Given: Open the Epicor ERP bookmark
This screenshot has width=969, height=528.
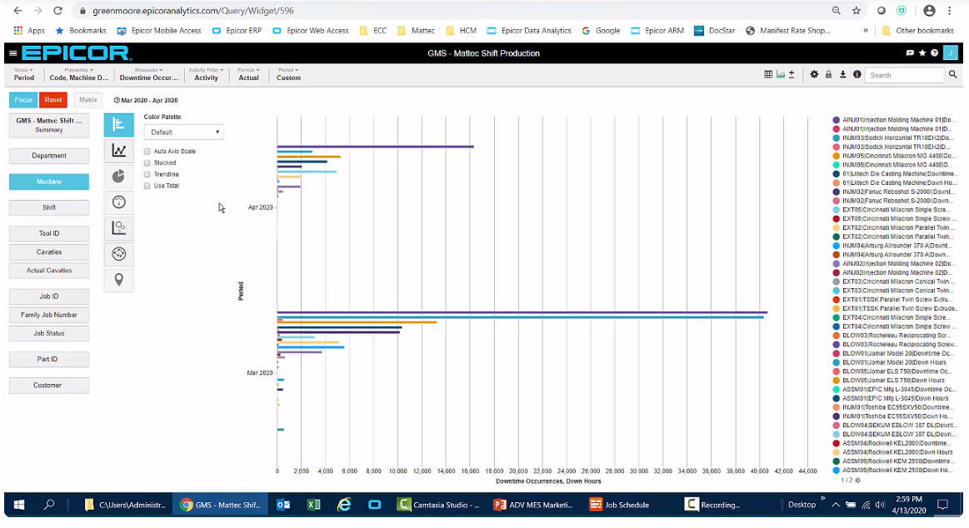Looking at the screenshot, I should [x=237, y=30].
